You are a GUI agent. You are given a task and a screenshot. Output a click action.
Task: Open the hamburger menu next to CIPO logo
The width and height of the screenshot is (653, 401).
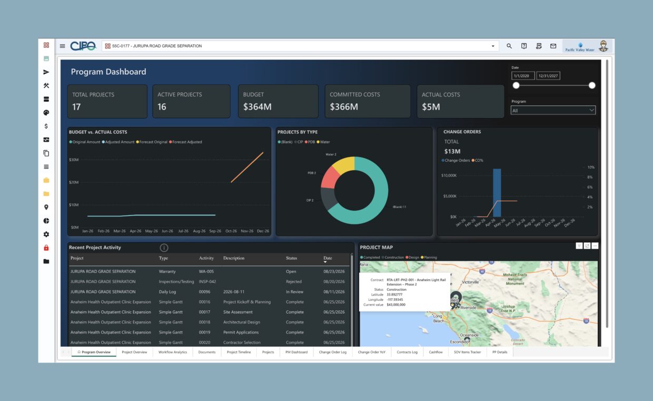tap(62, 46)
